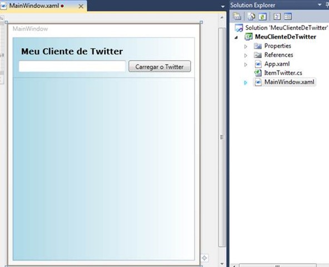Viewport: 329px width, 267px height.
Task: Expand the References folder
Action: [x=246, y=56]
